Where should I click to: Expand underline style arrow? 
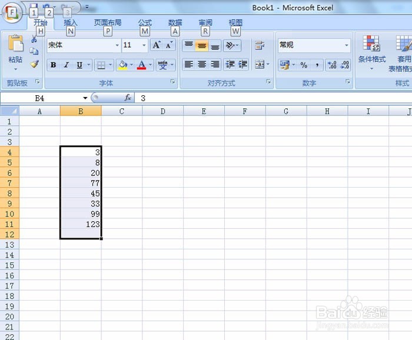[89, 65]
